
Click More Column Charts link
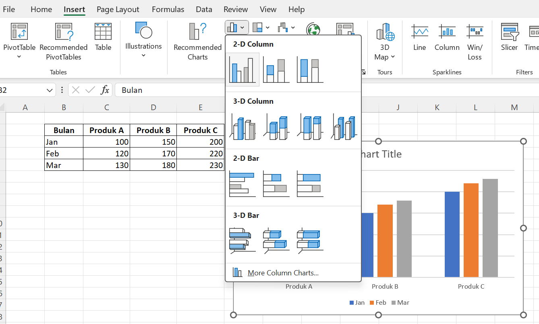[283, 273]
